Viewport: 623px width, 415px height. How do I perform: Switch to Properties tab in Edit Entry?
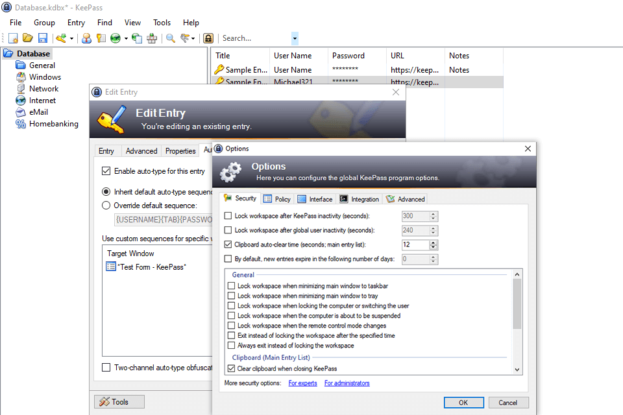pos(180,151)
